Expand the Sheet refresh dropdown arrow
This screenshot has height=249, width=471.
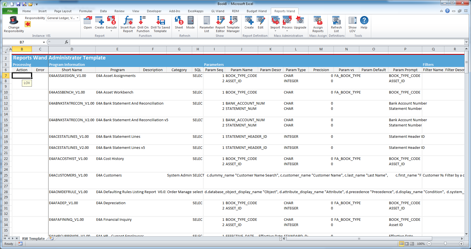click(x=179, y=31)
